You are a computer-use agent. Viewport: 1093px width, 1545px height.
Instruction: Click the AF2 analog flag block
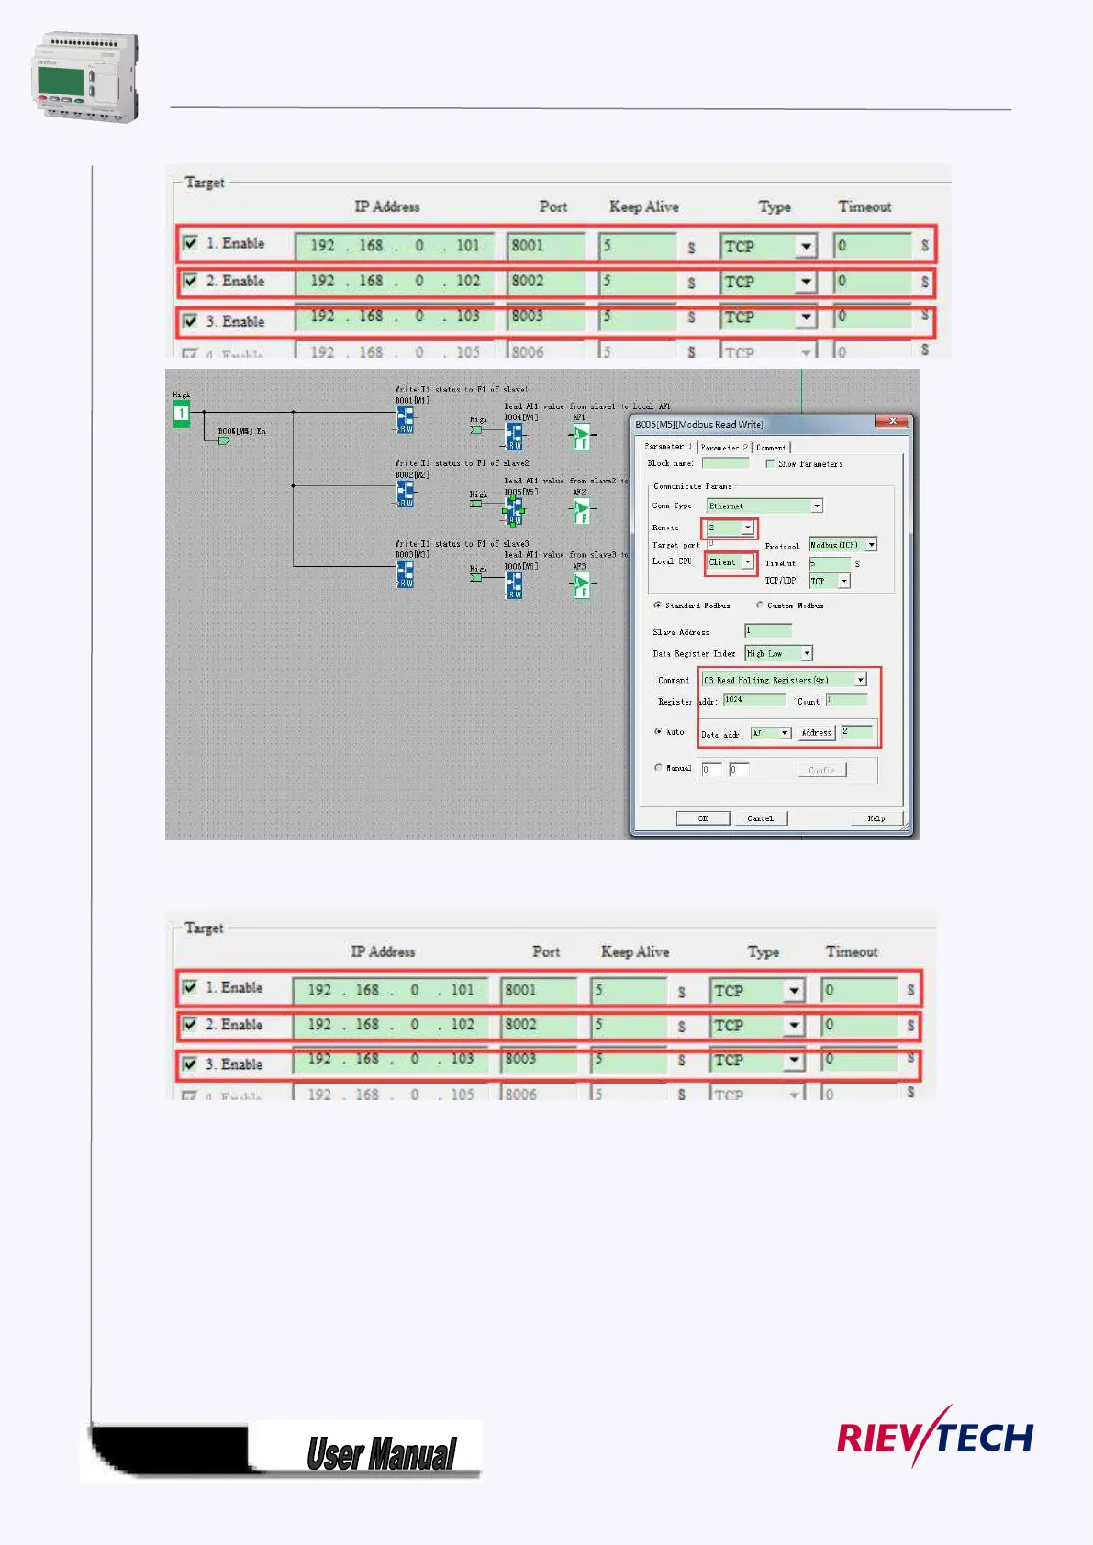[582, 511]
